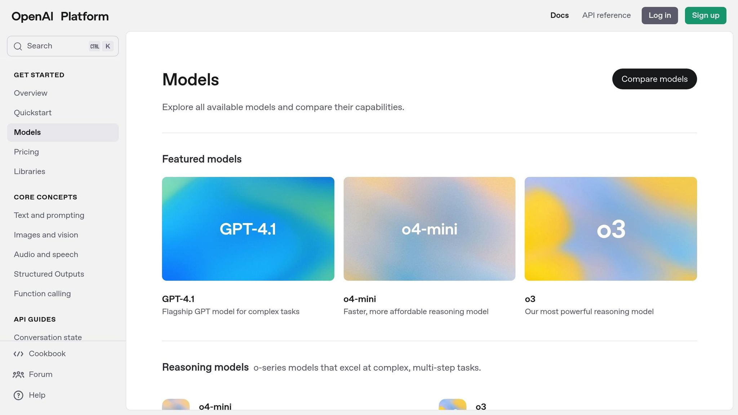Focus the Search input field
Image resolution: width=738 pixels, height=415 pixels.
(x=63, y=46)
